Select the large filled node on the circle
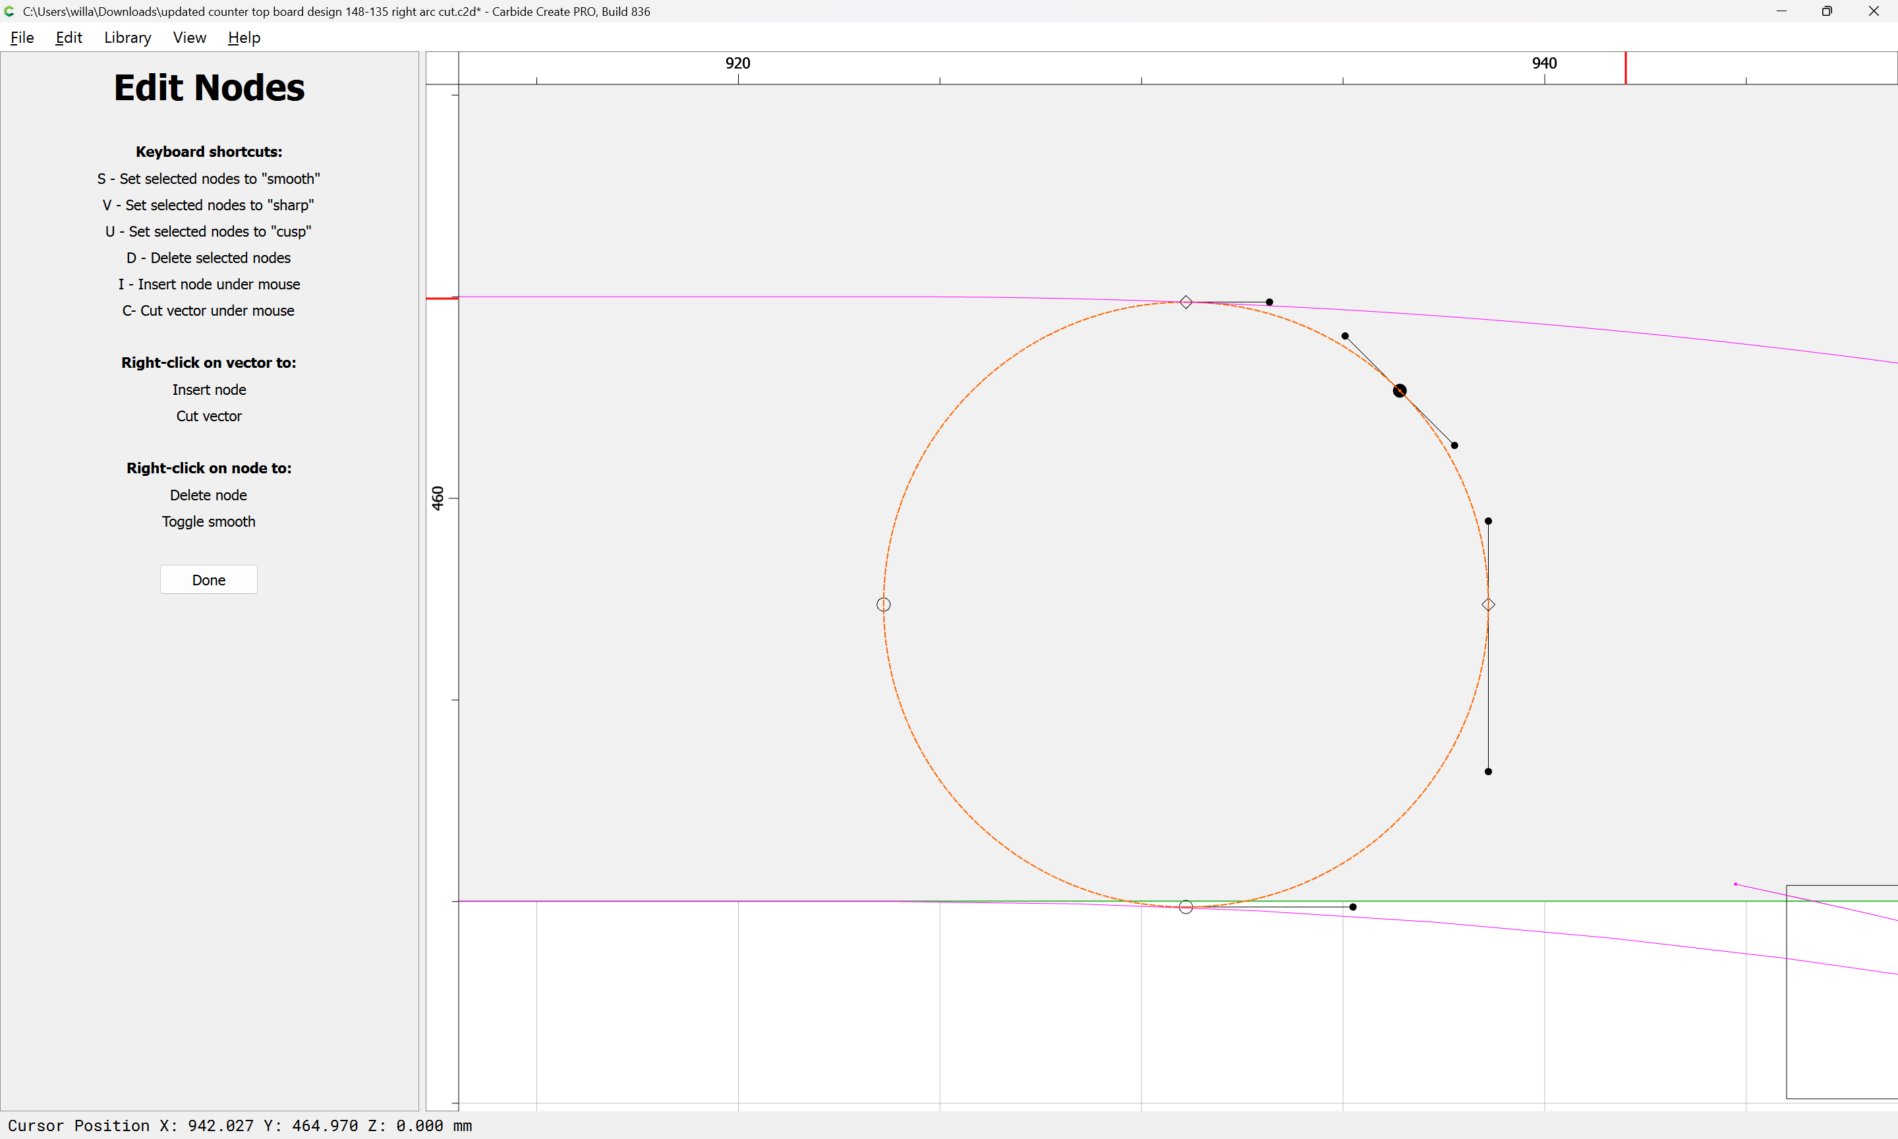This screenshot has width=1898, height=1139. tap(1399, 391)
